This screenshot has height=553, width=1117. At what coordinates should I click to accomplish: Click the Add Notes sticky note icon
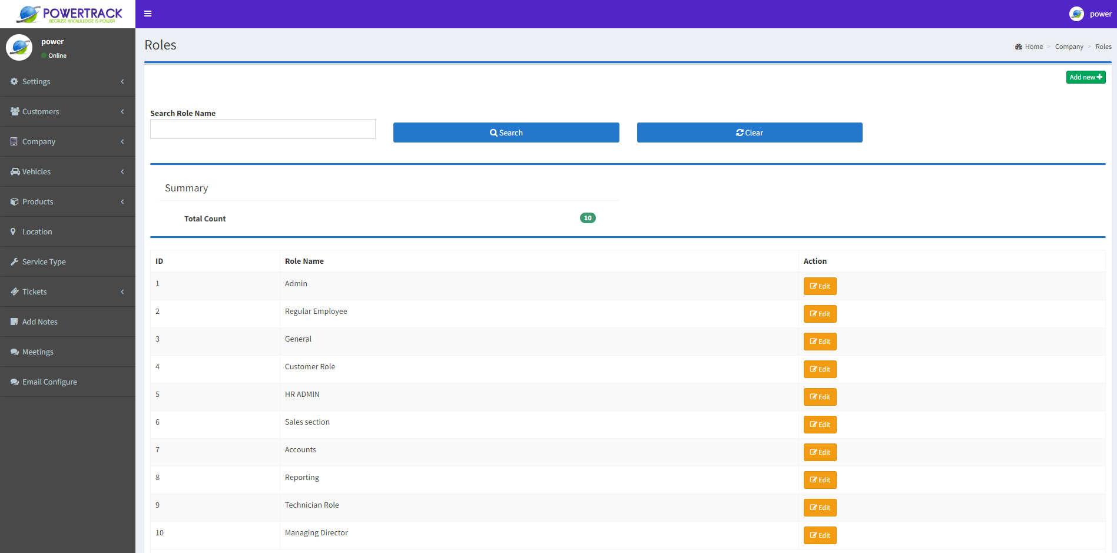[14, 322]
